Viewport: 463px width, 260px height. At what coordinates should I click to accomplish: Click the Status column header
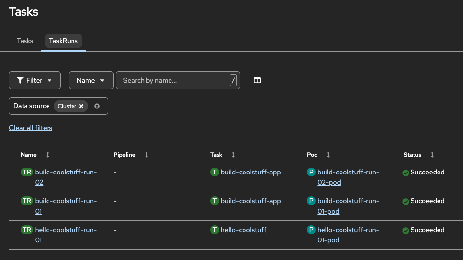413,155
